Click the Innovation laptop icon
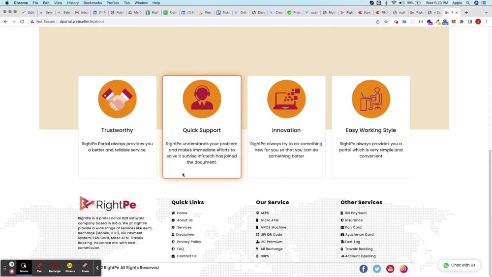This screenshot has width=492, height=277. (x=286, y=99)
